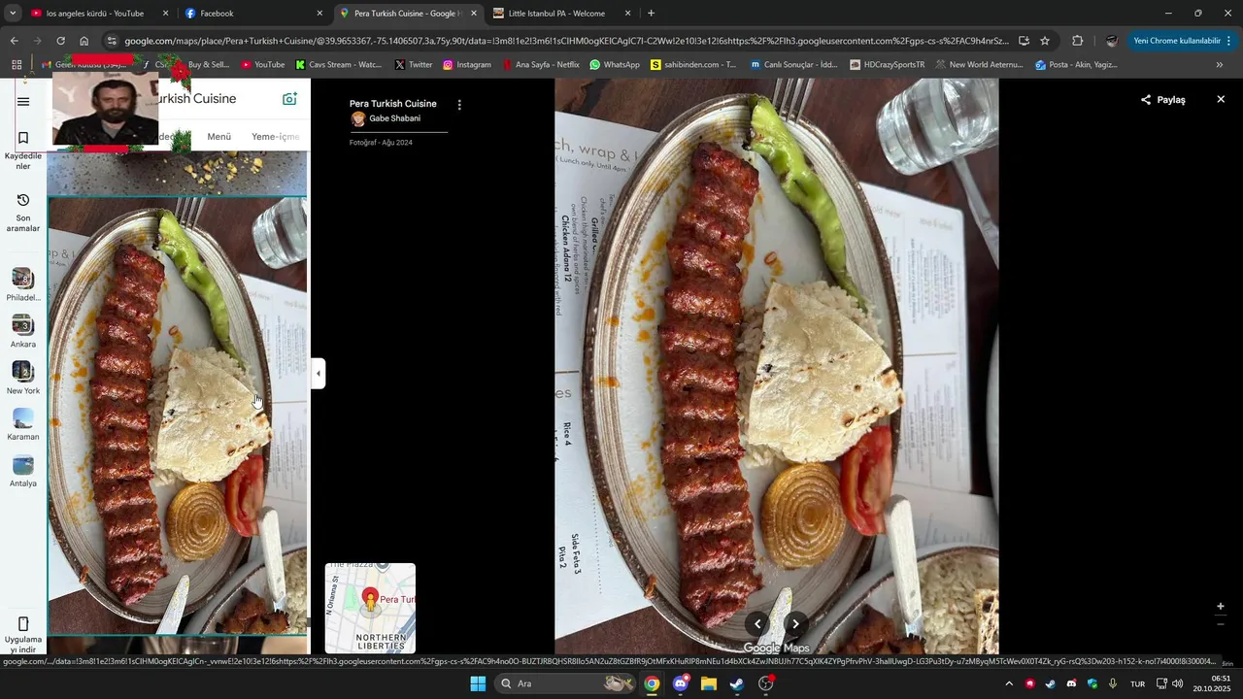The width and height of the screenshot is (1243, 699).
Task: Open the mini map thumbnail
Action: click(x=370, y=609)
